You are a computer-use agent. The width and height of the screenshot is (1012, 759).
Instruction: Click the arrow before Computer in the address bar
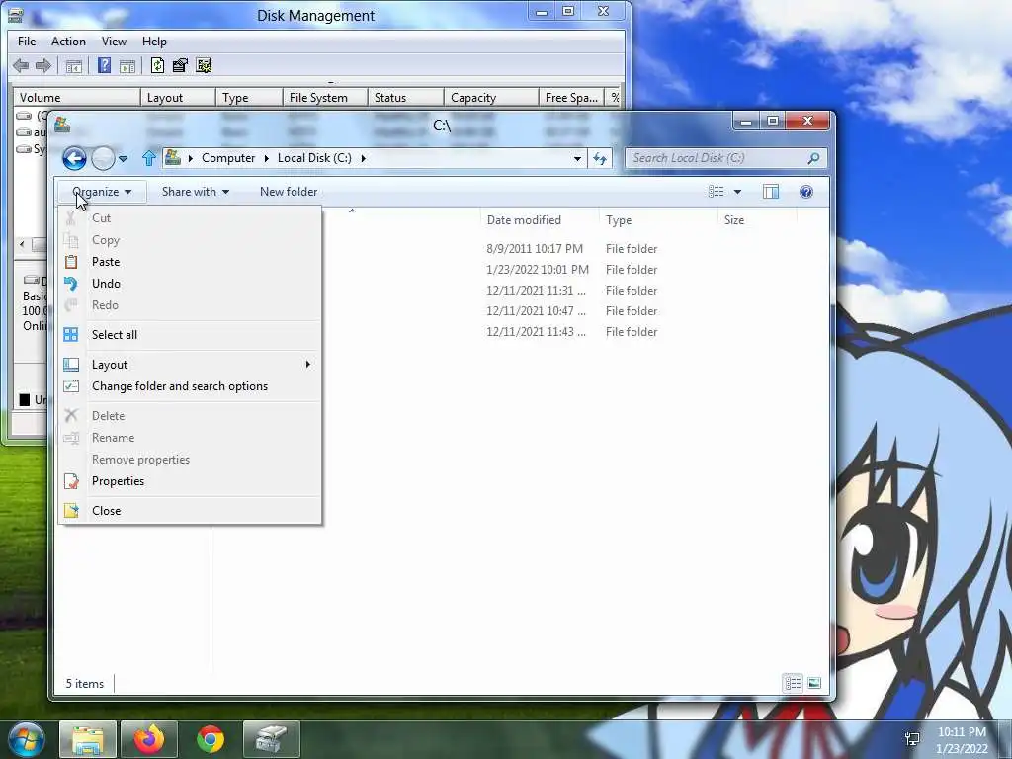coord(191,158)
